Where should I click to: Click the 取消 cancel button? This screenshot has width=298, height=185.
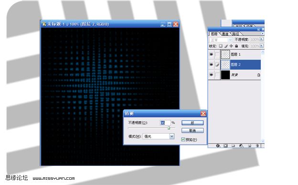coord(192,131)
